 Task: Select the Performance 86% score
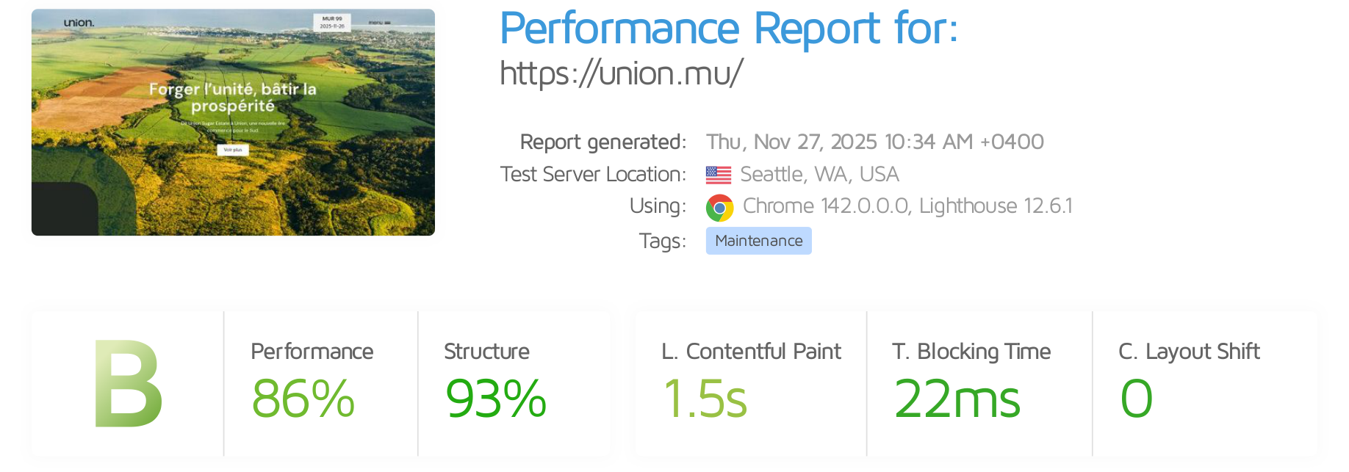pyautogui.click(x=303, y=399)
